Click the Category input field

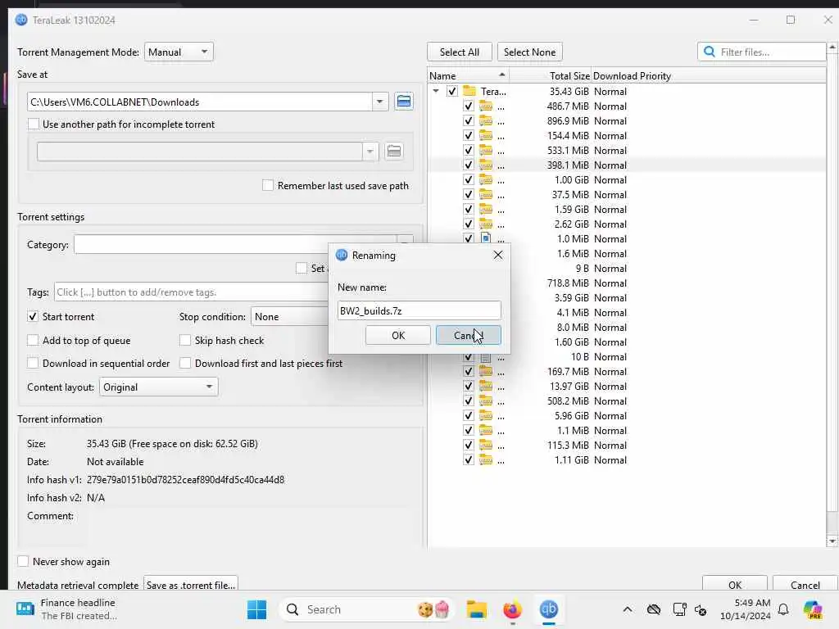[x=235, y=244]
